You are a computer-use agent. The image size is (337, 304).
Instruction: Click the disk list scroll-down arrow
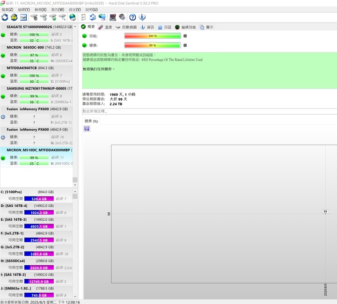point(75,185)
